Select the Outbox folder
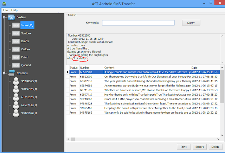 coord(26,49)
